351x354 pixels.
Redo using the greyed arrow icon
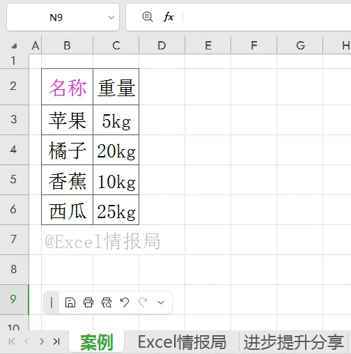pos(143,302)
